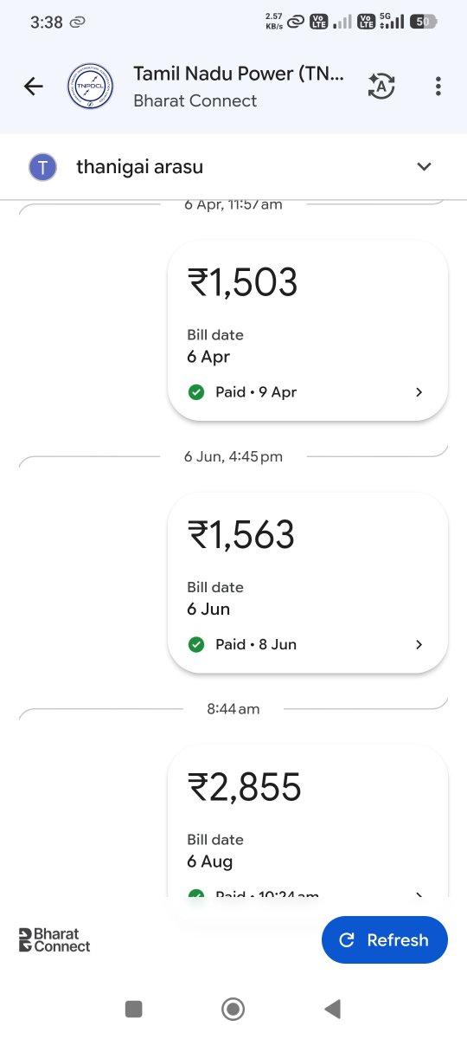Tap the ₹1,563 amount text

click(241, 535)
